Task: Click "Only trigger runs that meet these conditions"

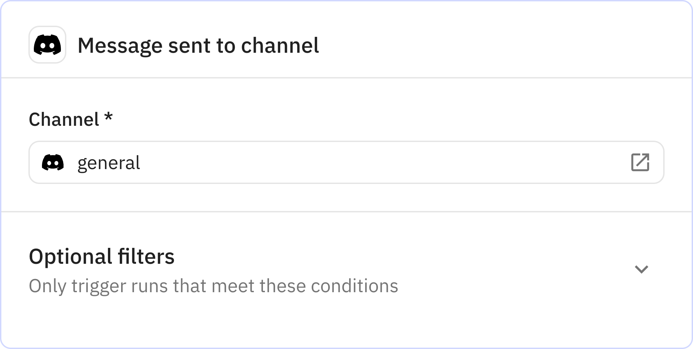Action: (213, 286)
